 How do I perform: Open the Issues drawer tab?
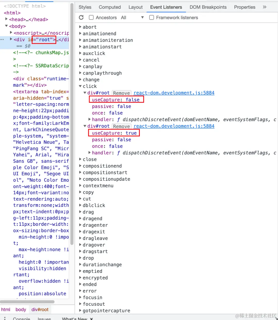point(44,319)
